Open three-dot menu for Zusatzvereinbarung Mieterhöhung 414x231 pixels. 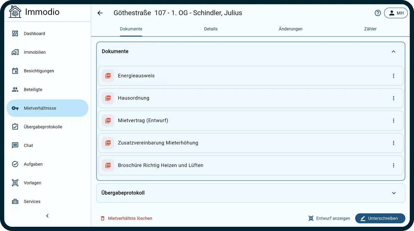click(x=393, y=143)
